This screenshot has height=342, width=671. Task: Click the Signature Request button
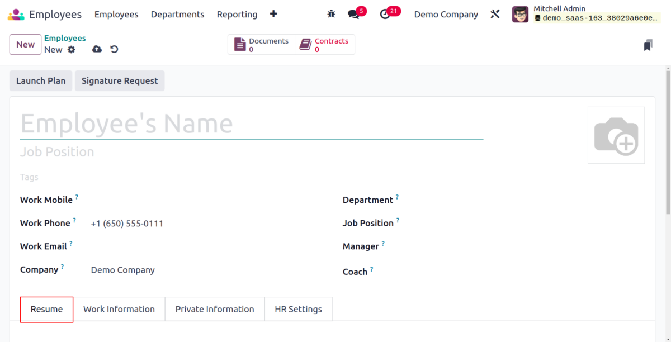coord(120,80)
